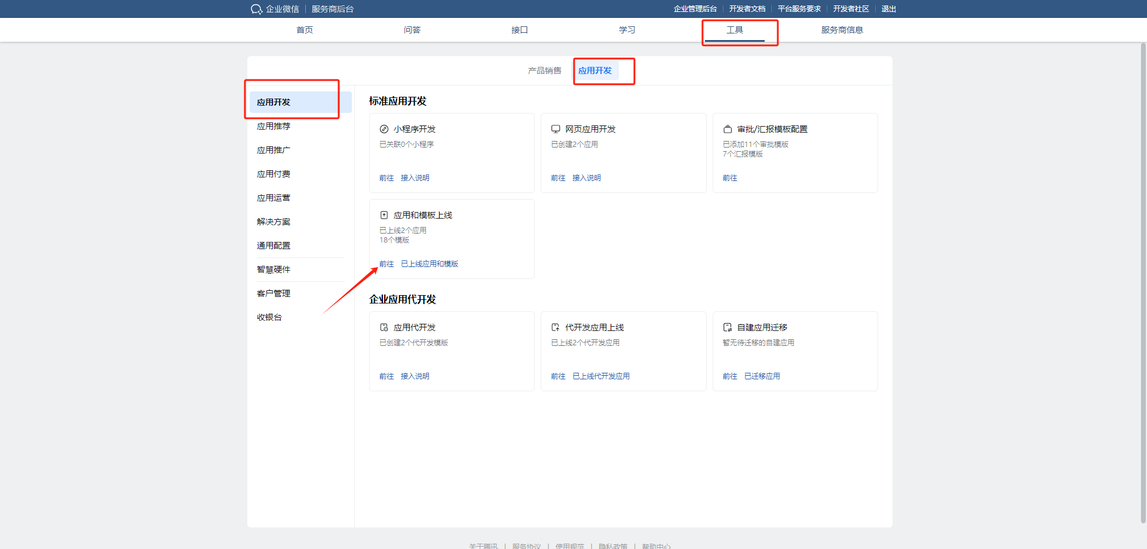Click the 审批/汇报模板配置 icon

tap(728, 129)
